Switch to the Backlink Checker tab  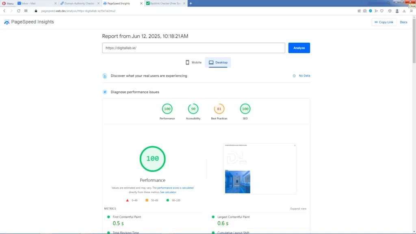tap(166, 3)
